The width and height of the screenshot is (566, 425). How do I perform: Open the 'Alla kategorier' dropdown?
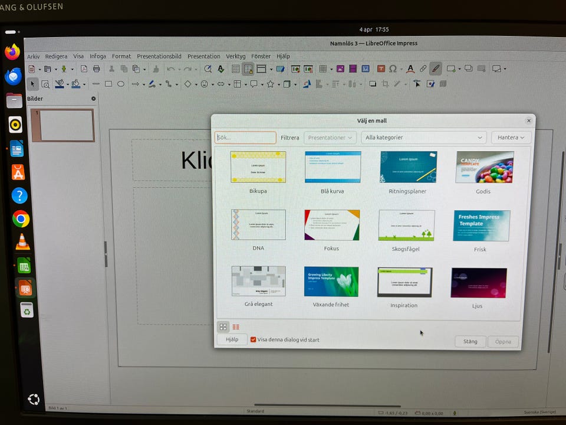[423, 138]
